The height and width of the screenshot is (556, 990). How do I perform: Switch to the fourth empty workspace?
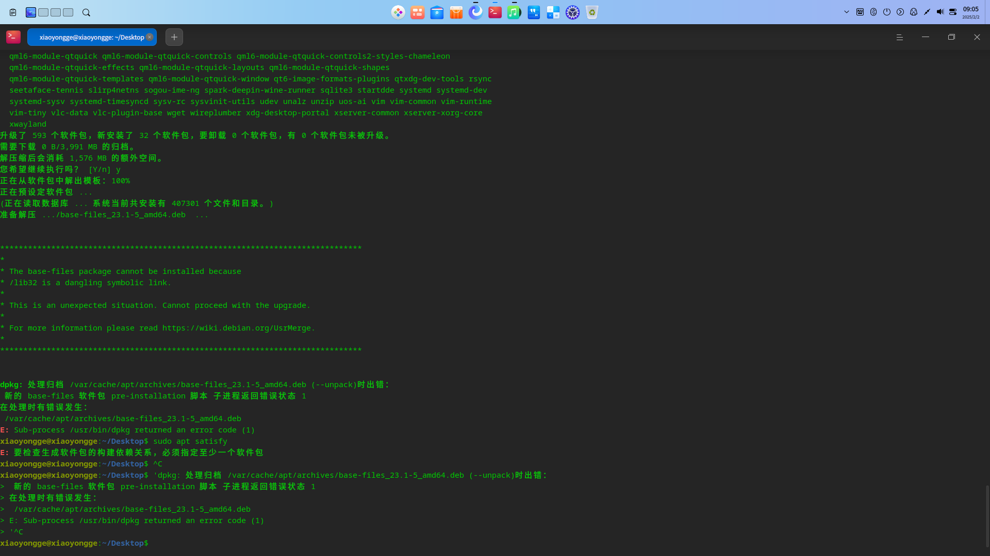click(x=68, y=12)
